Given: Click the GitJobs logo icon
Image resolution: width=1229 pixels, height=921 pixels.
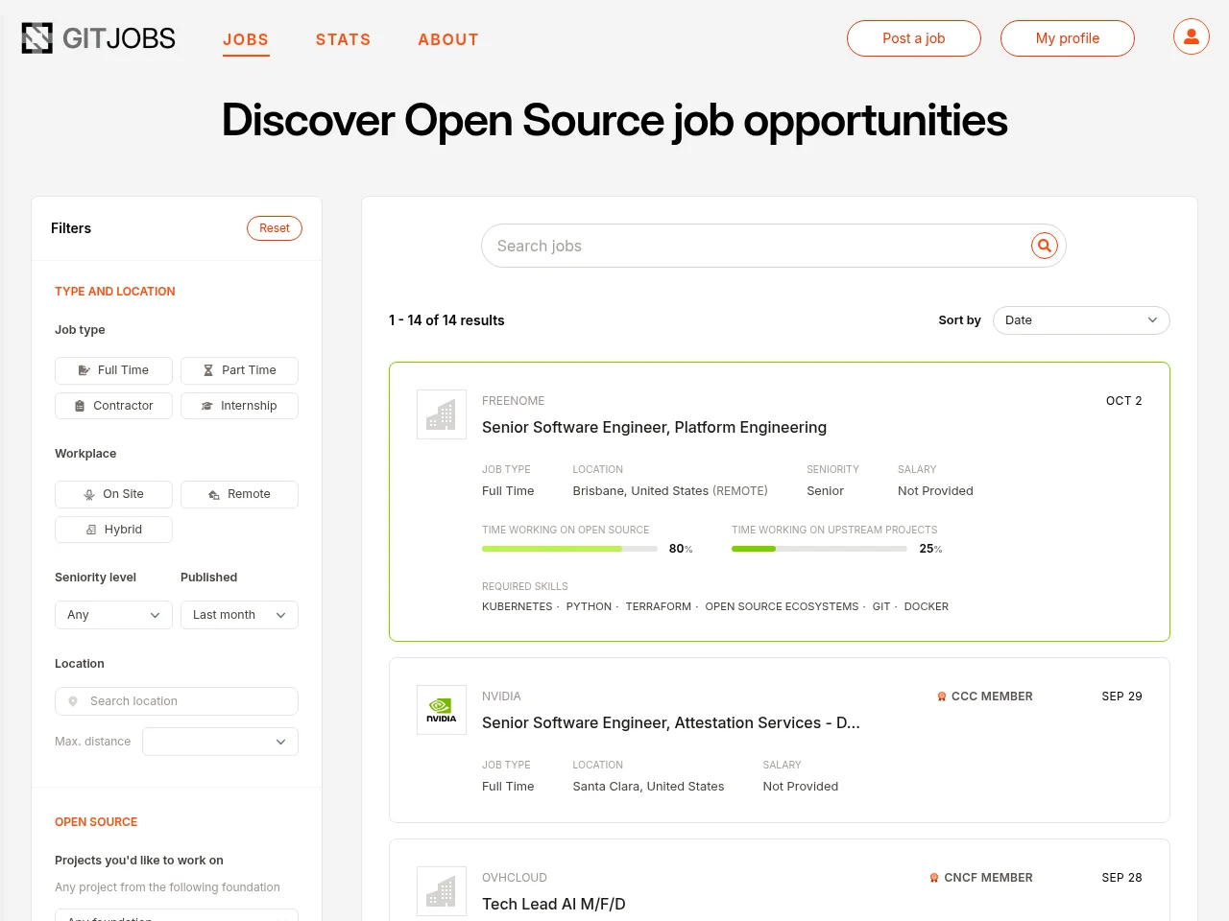Looking at the screenshot, I should coord(37,38).
